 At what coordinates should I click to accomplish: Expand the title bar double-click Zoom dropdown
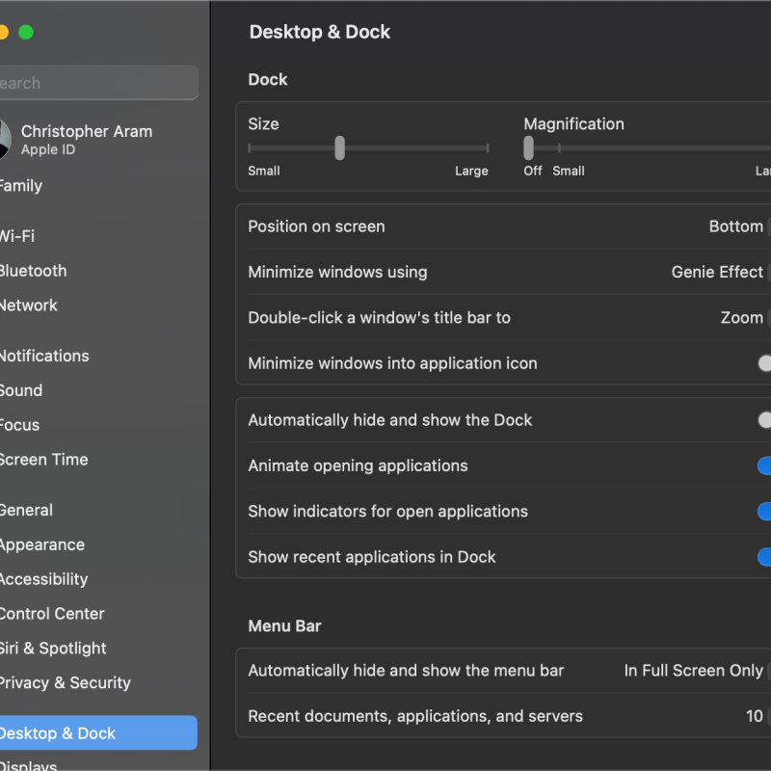(x=744, y=318)
